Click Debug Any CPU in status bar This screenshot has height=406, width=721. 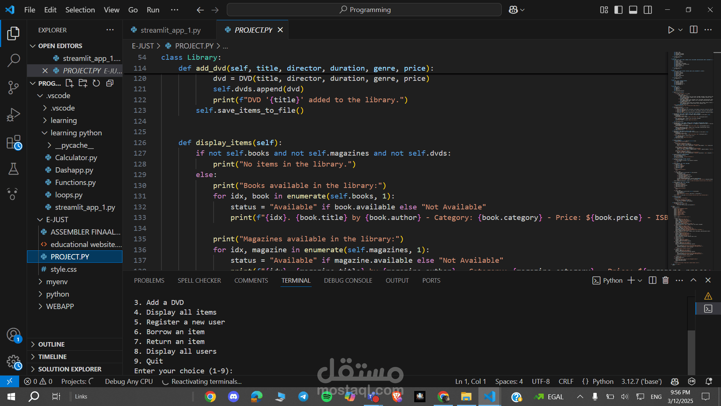pos(129,382)
